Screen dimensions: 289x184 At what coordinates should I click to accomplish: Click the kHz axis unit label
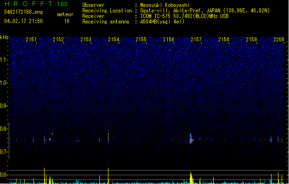point(4,37)
